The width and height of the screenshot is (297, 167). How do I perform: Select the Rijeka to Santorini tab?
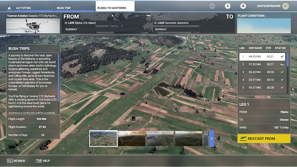(x=115, y=6)
